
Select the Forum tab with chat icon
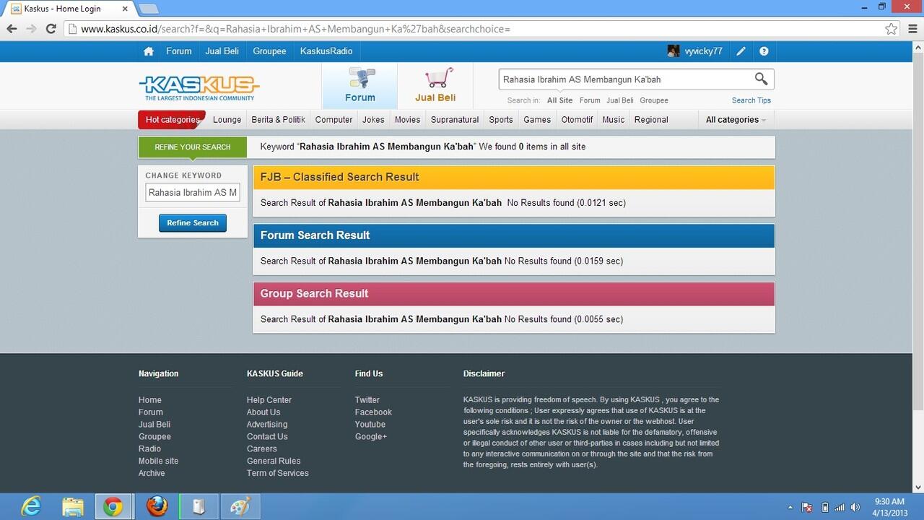coord(359,86)
